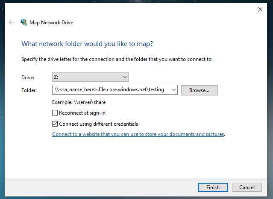Click the "Drive:" field label
Viewport: 273px width, 199px height.
pyautogui.click(x=28, y=77)
